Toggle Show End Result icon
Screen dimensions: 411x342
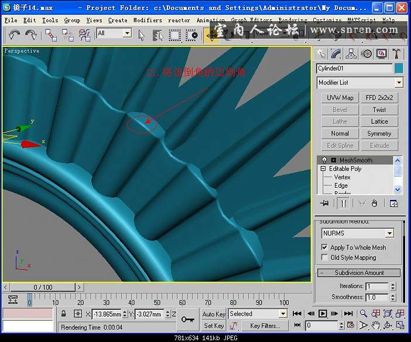point(343,204)
